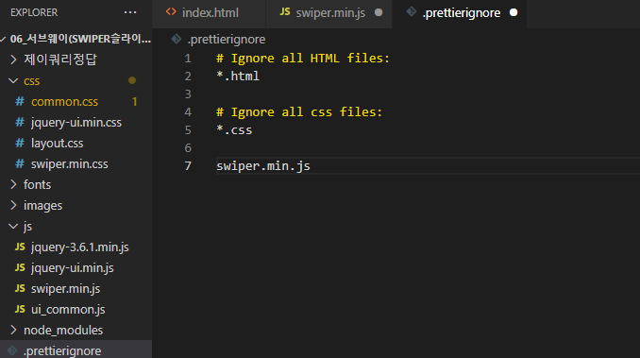Click the breadcrumb file icon

pyautogui.click(x=177, y=39)
